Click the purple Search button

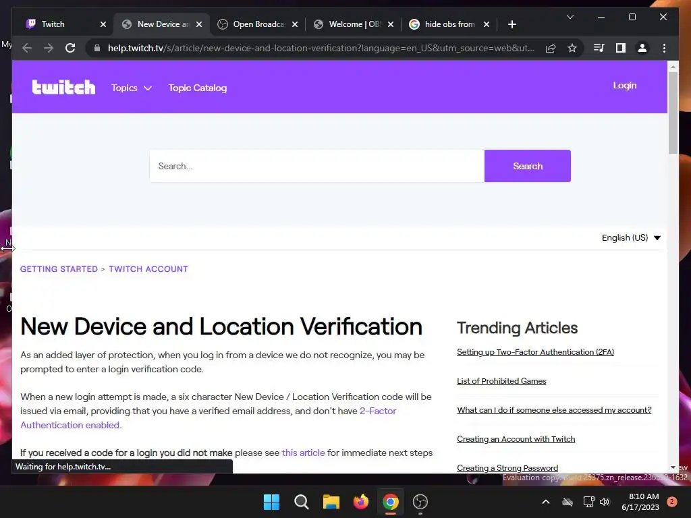tap(528, 166)
